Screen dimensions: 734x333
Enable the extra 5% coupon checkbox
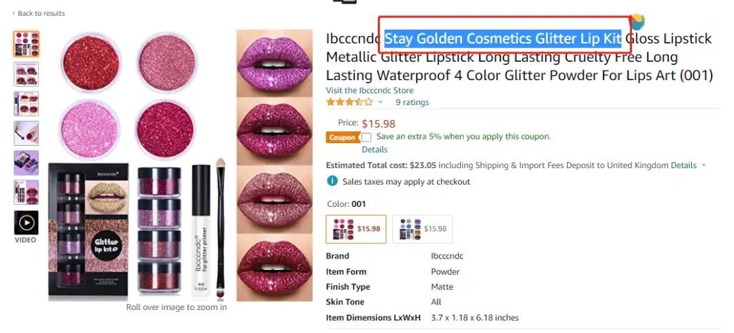366,137
